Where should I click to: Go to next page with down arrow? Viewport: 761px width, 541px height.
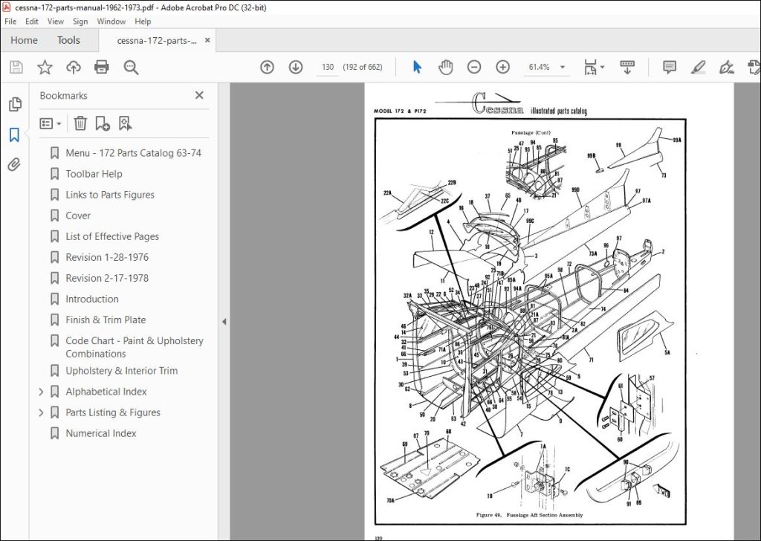point(296,67)
